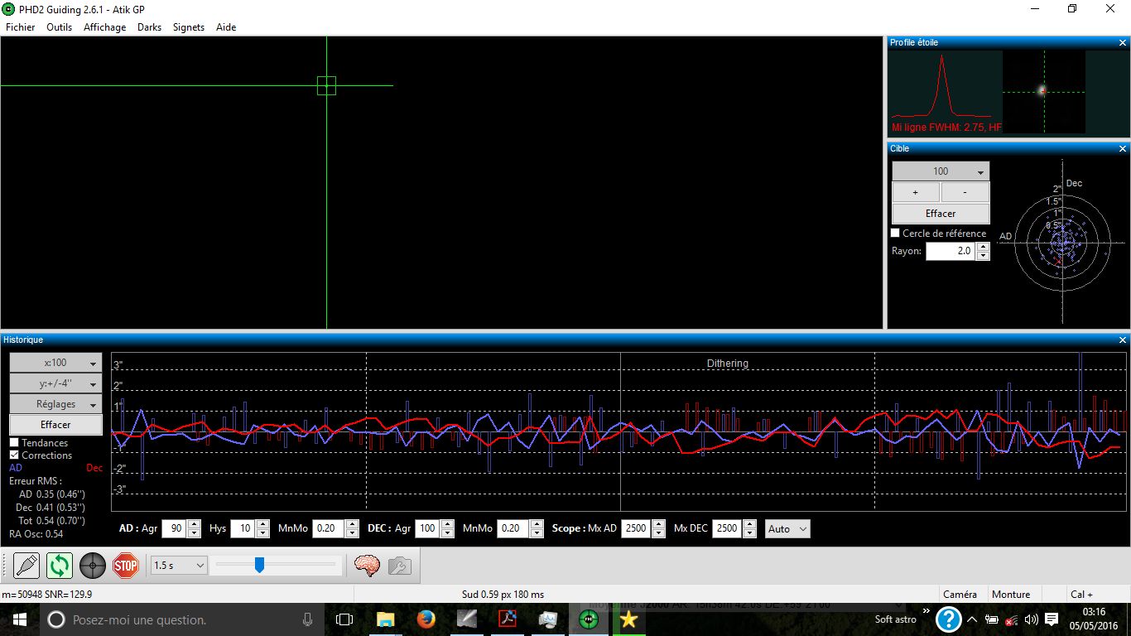Image resolution: width=1131 pixels, height=636 pixels.
Task: Open the equipment connection (USB plug) tool
Action: pyautogui.click(x=26, y=566)
